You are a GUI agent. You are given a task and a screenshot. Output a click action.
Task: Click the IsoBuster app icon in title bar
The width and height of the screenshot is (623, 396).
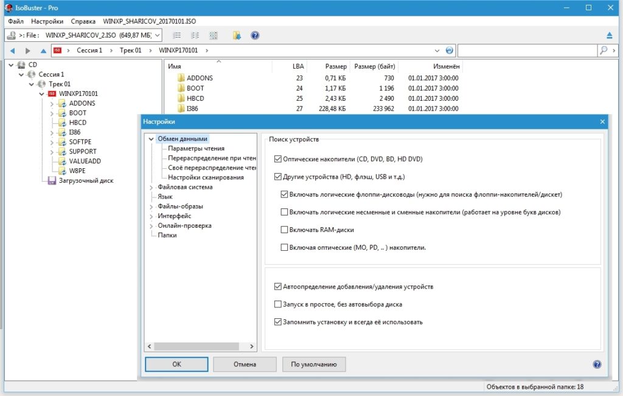9,7
